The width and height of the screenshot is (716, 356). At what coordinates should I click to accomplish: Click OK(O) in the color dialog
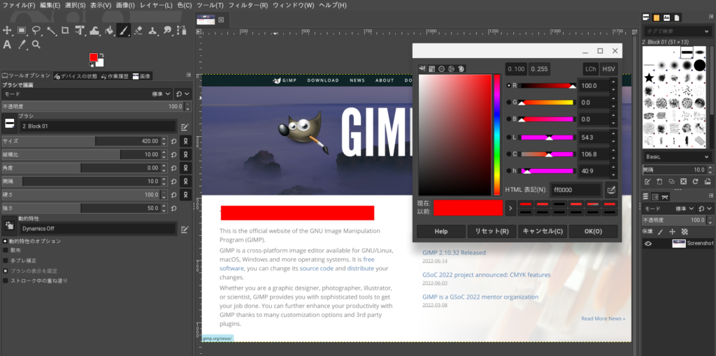pos(593,231)
